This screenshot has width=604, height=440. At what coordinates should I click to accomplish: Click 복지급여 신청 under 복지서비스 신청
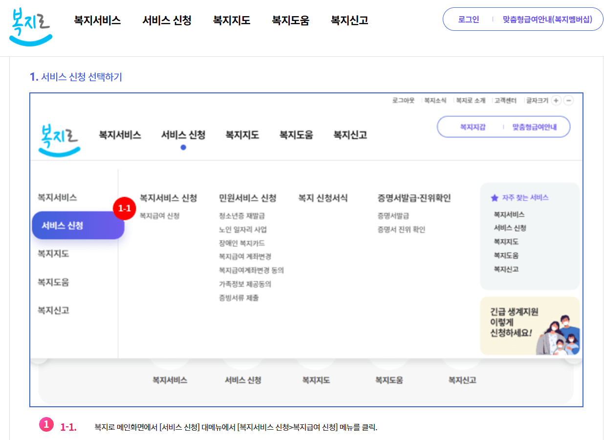tap(159, 216)
